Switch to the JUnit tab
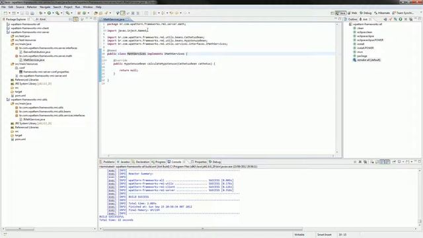This screenshot has height=238, width=423. pyautogui.click(x=40, y=19)
